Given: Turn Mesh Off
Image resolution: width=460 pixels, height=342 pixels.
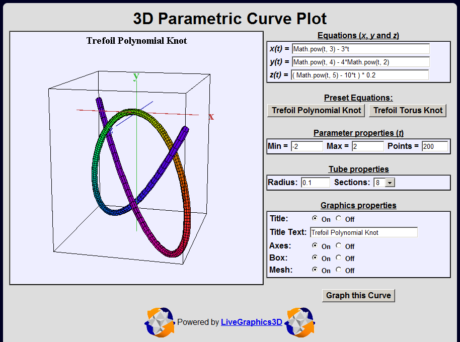Looking at the screenshot, I should [x=339, y=270].
